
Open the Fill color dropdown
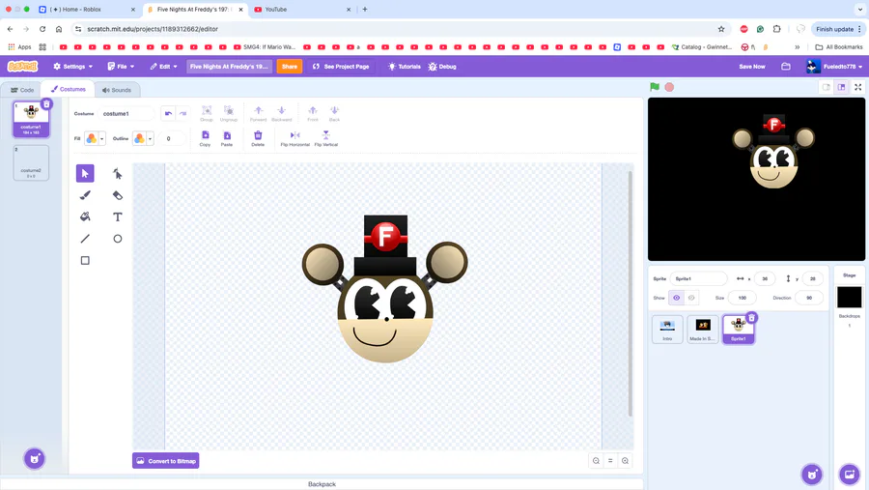coord(95,138)
